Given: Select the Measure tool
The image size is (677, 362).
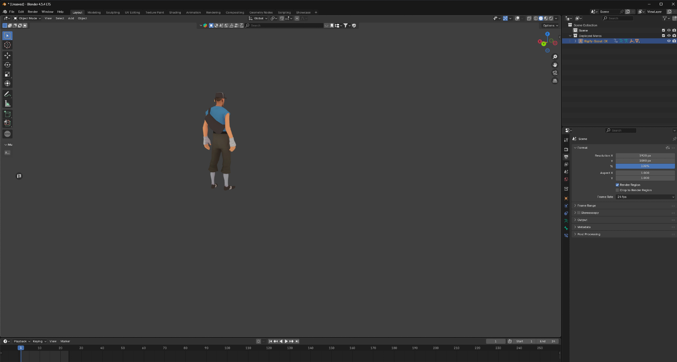Looking at the screenshot, I should point(7,104).
